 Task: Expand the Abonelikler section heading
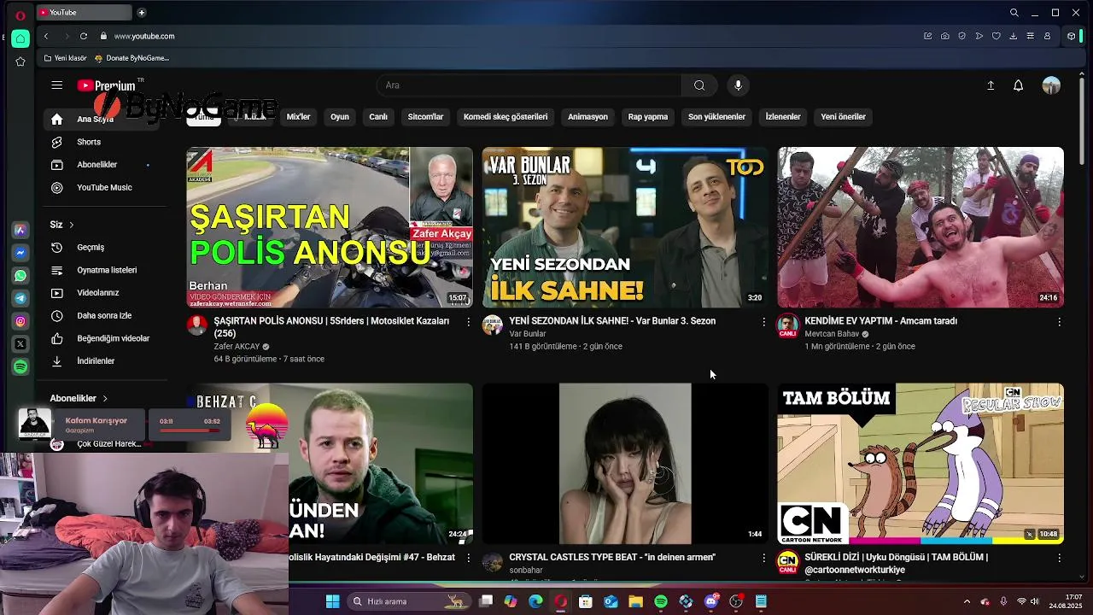(79, 398)
